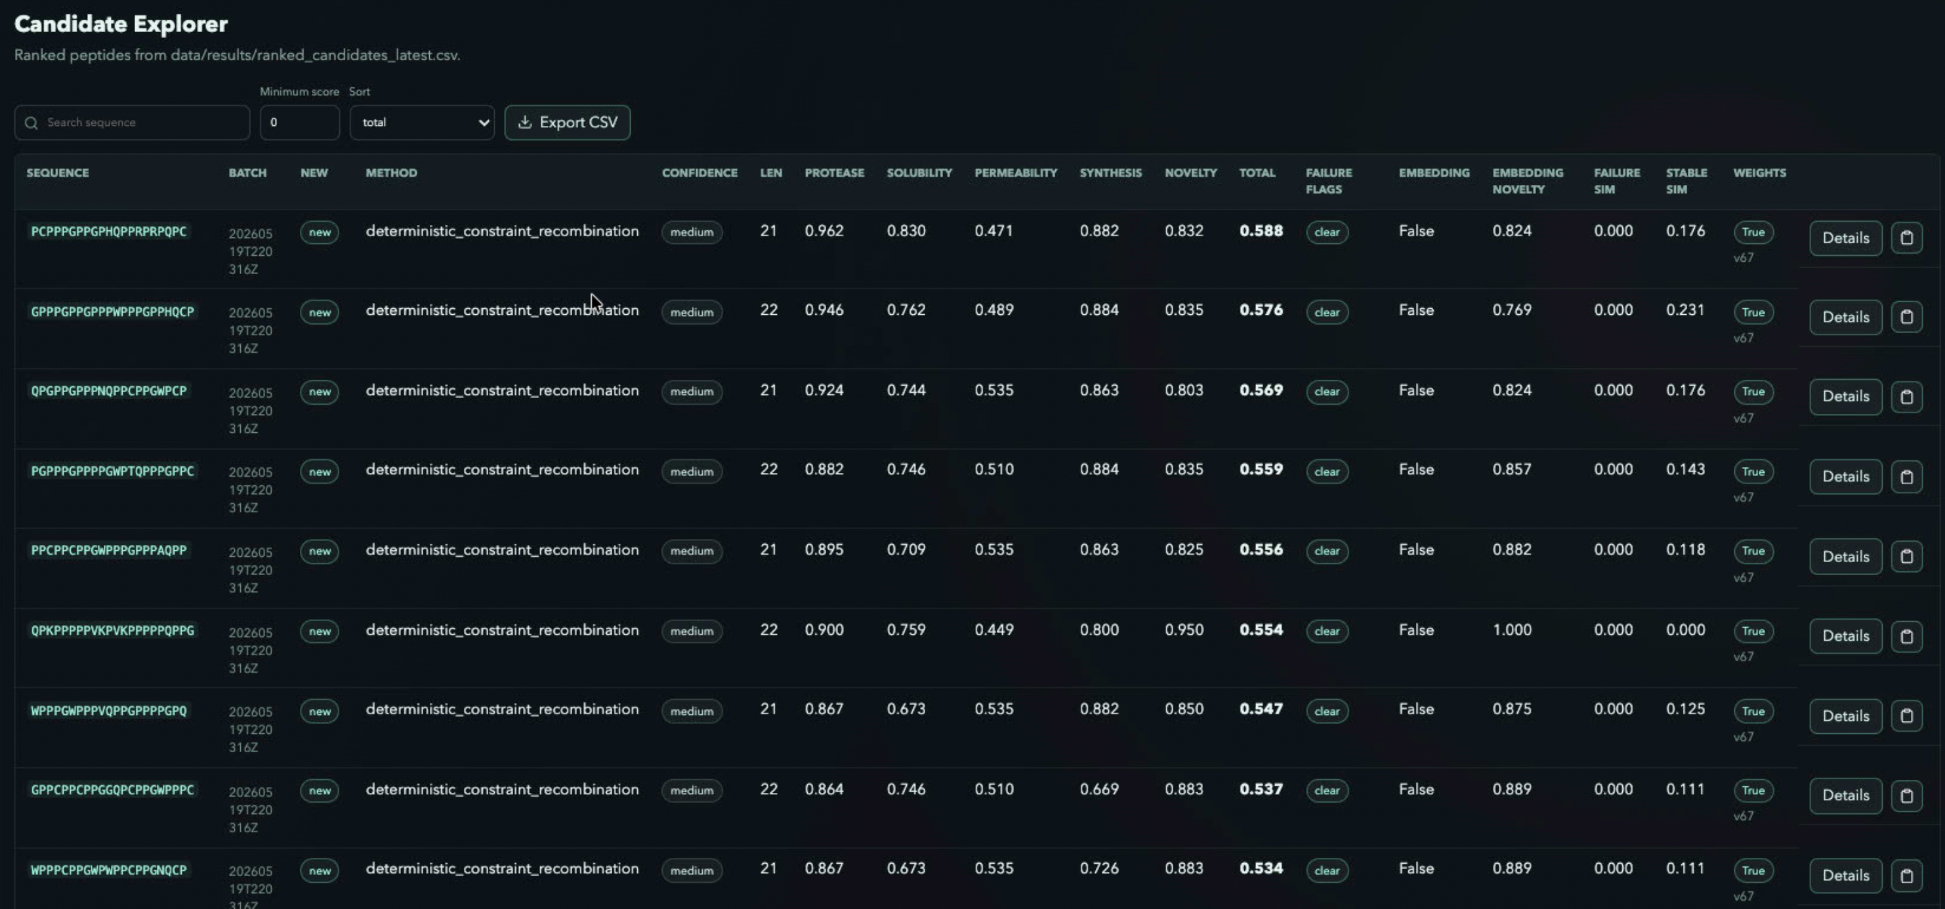
Task: Click the SEQUENCE column header
Action: coord(57,172)
